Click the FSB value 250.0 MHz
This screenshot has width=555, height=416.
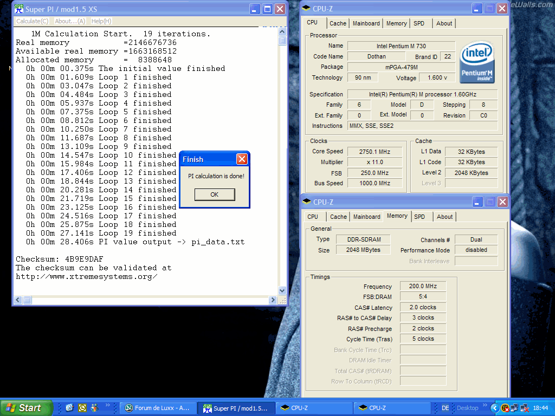pos(375,173)
